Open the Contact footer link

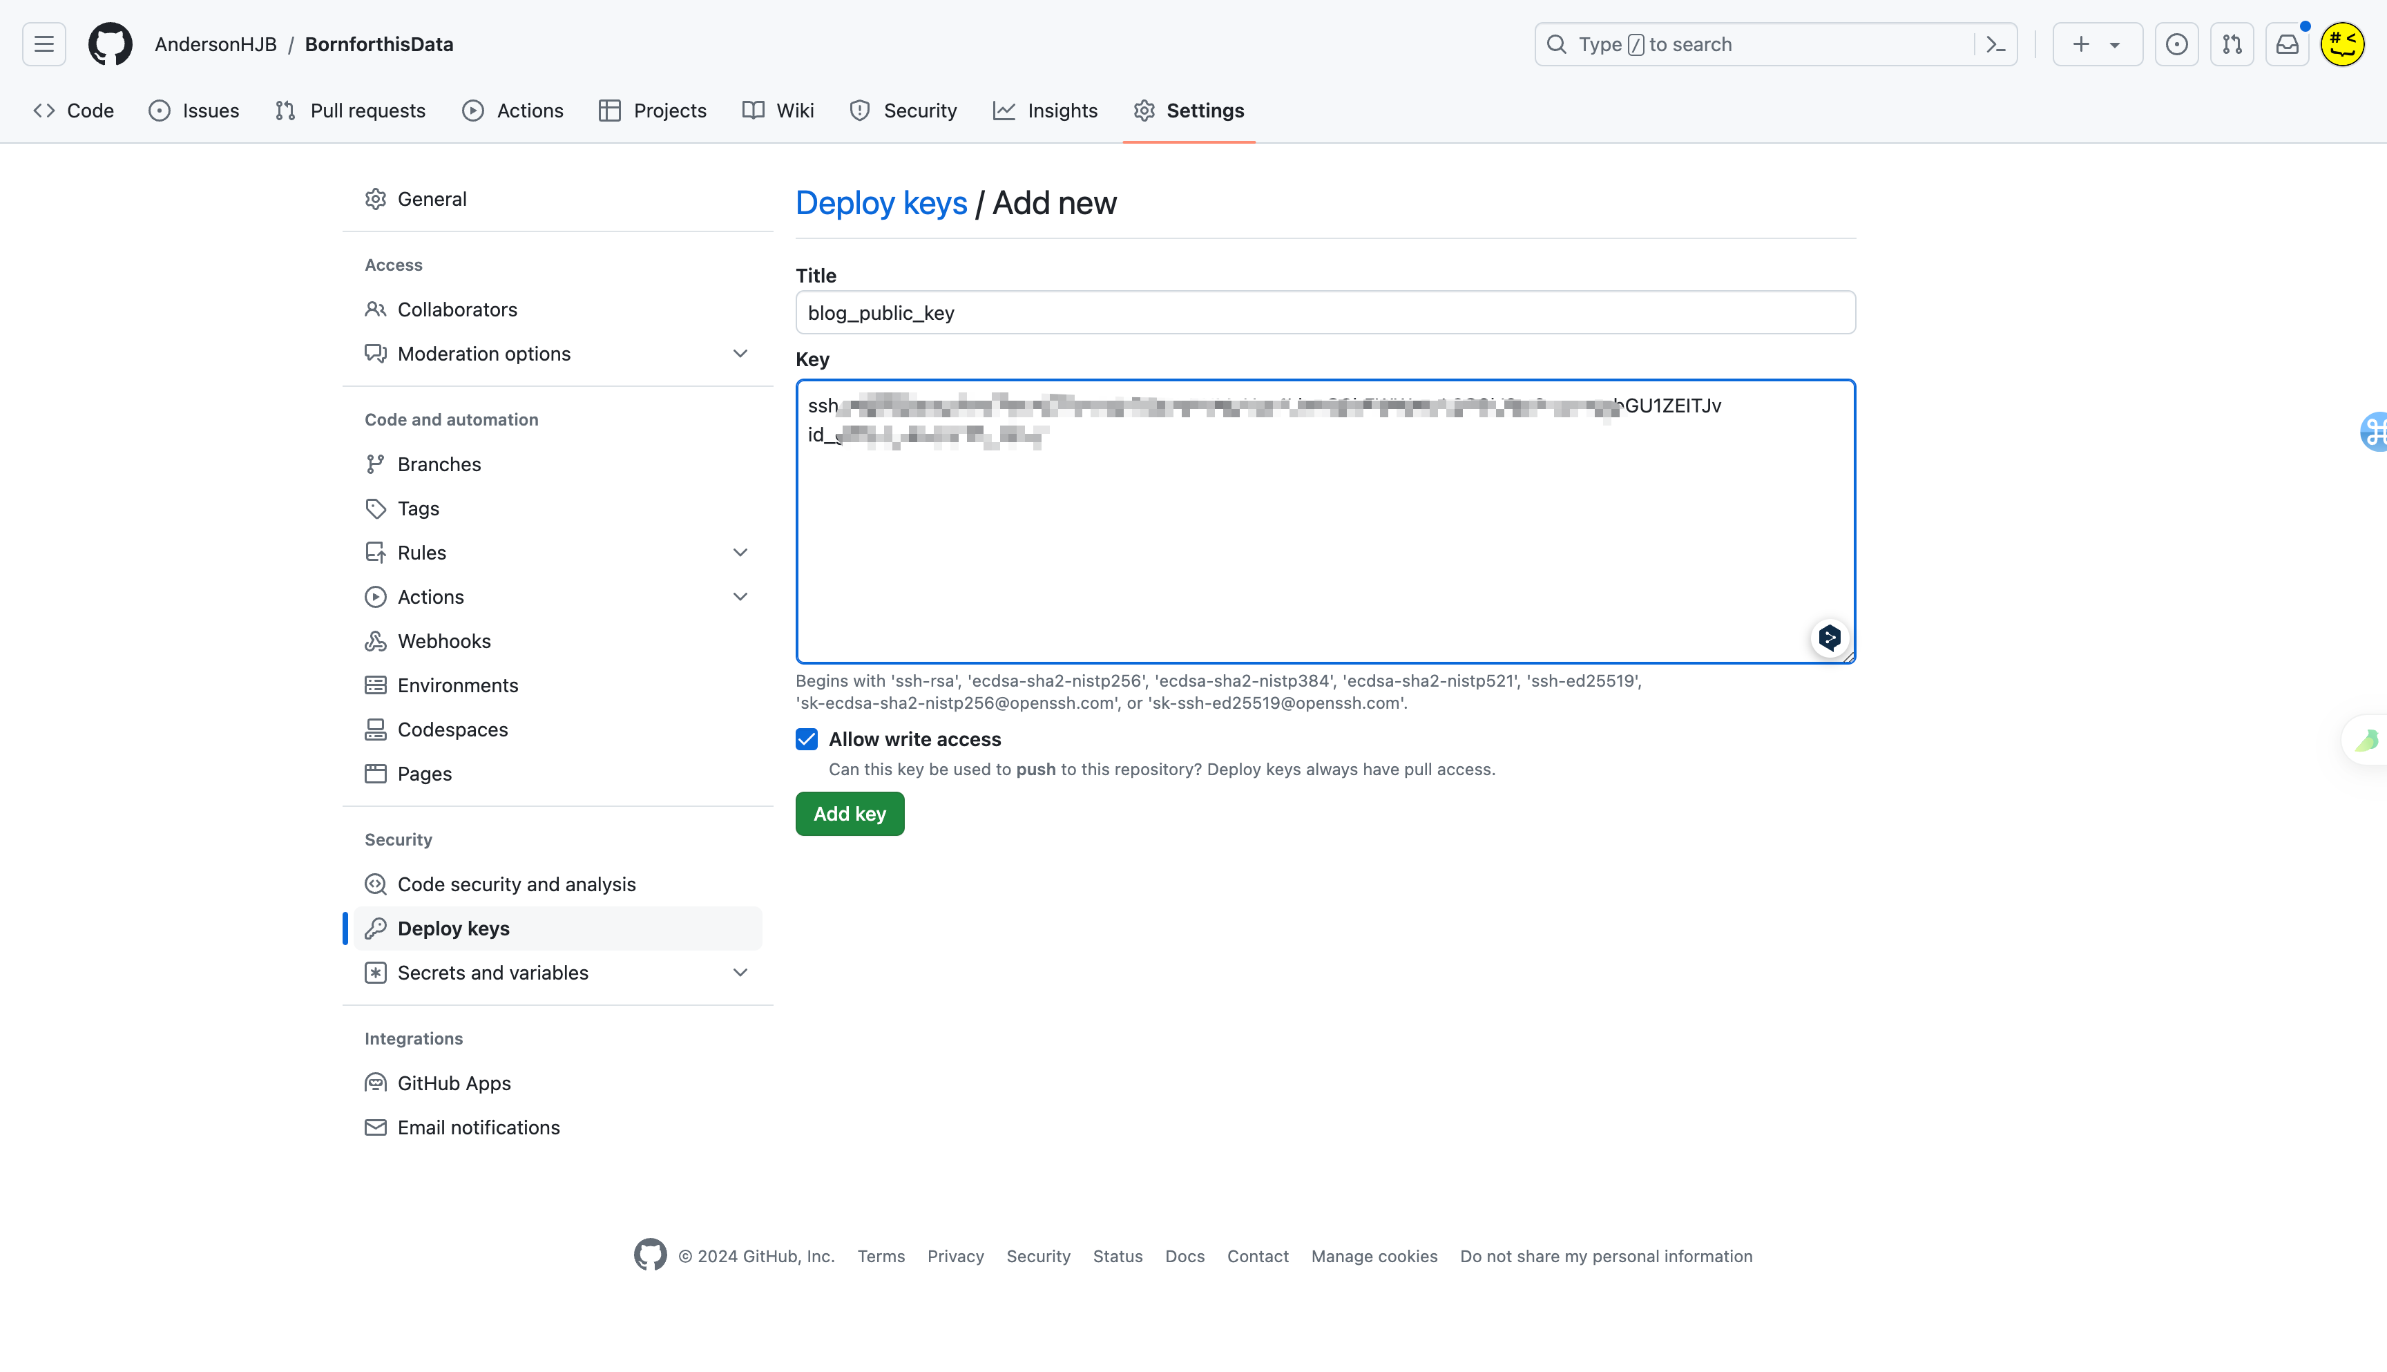point(1258,1256)
